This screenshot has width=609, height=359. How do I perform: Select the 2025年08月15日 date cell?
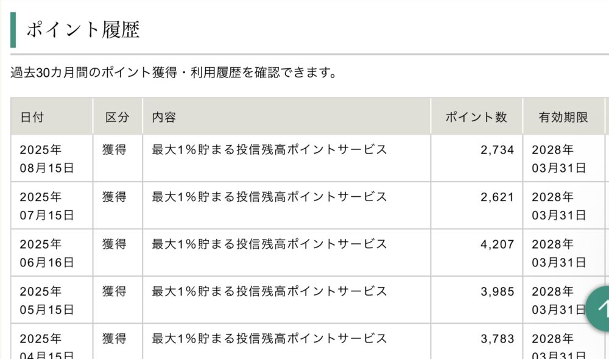[47, 158]
